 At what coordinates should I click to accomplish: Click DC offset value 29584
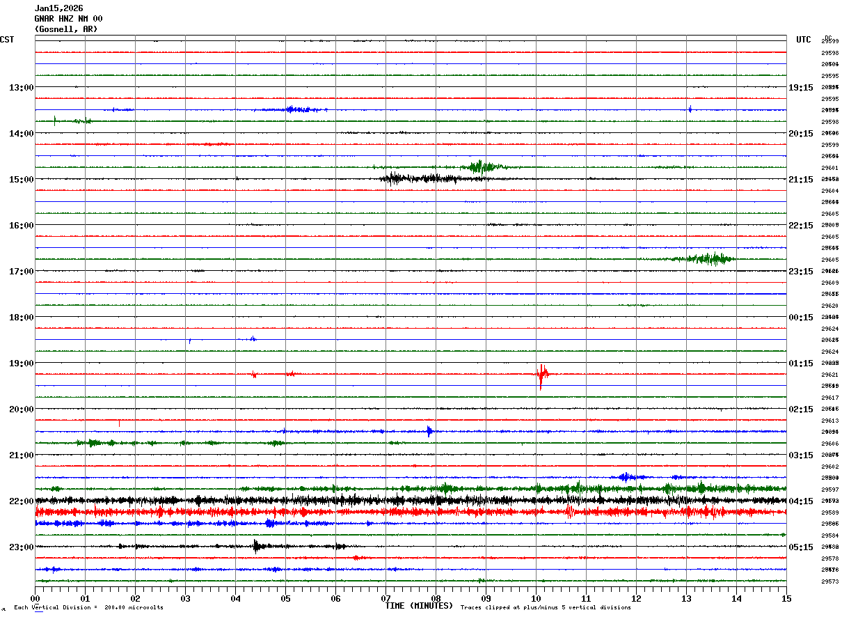click(829, 536)
